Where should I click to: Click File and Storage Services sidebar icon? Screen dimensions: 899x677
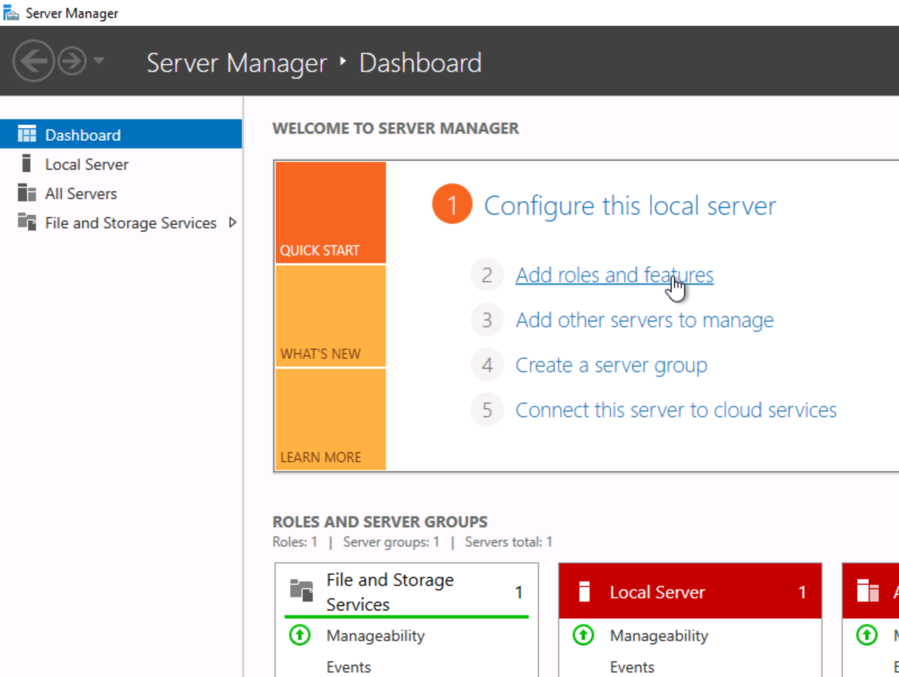(26, 222)
